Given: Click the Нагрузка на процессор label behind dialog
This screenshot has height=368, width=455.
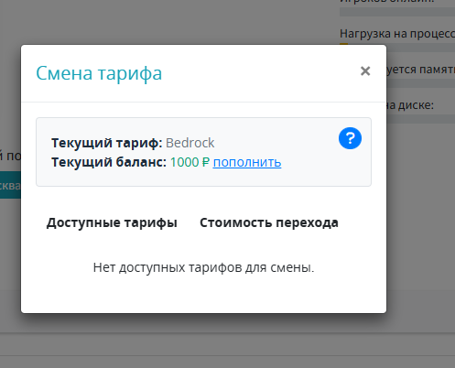Looking at the screenshot, I should [397, 34].
